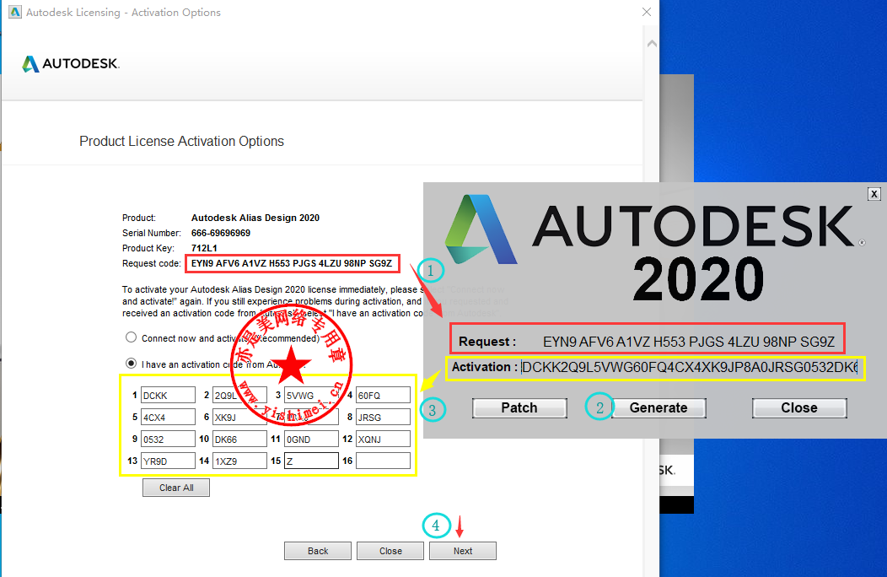Select 'Connect now and activate' radio option
The width and height of the screenshot is (887, 577).
132,337
